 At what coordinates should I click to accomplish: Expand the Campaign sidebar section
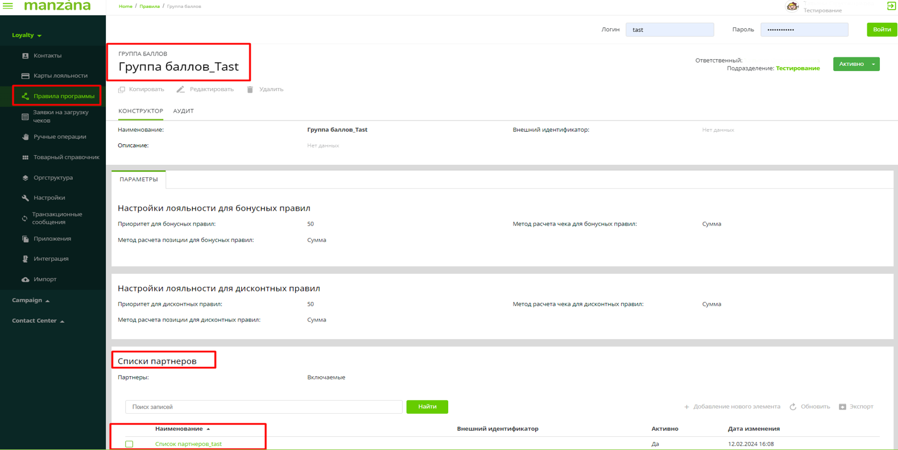point(31,301)
